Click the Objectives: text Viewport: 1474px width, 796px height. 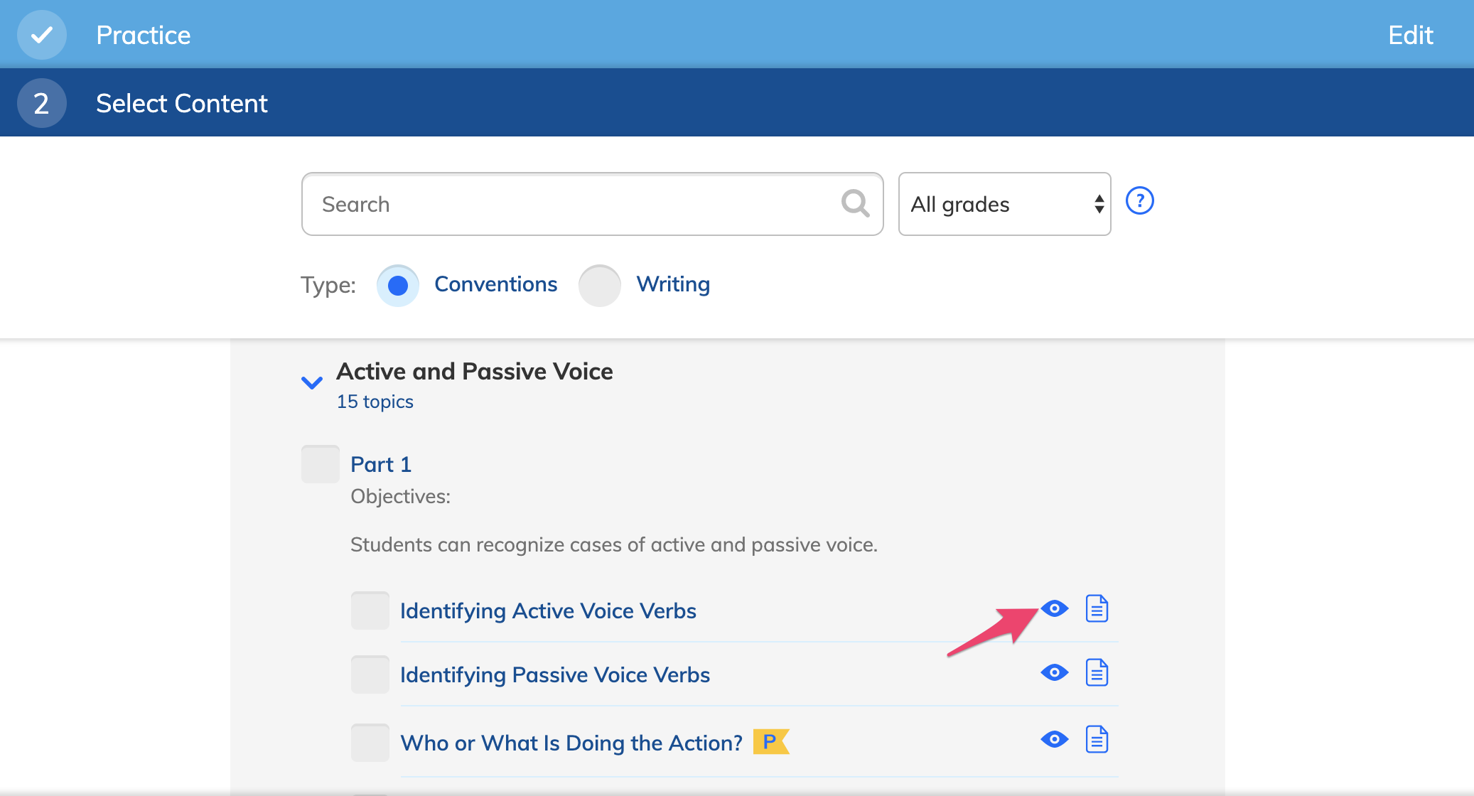pyautogui.click(x=401, y=496)
